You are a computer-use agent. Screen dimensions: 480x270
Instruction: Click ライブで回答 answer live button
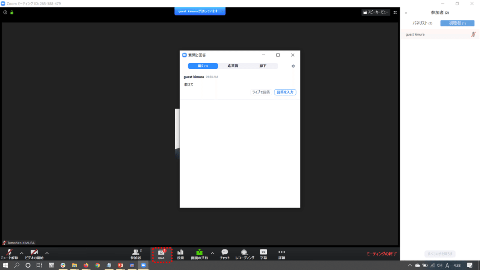[x=261, y=92]
